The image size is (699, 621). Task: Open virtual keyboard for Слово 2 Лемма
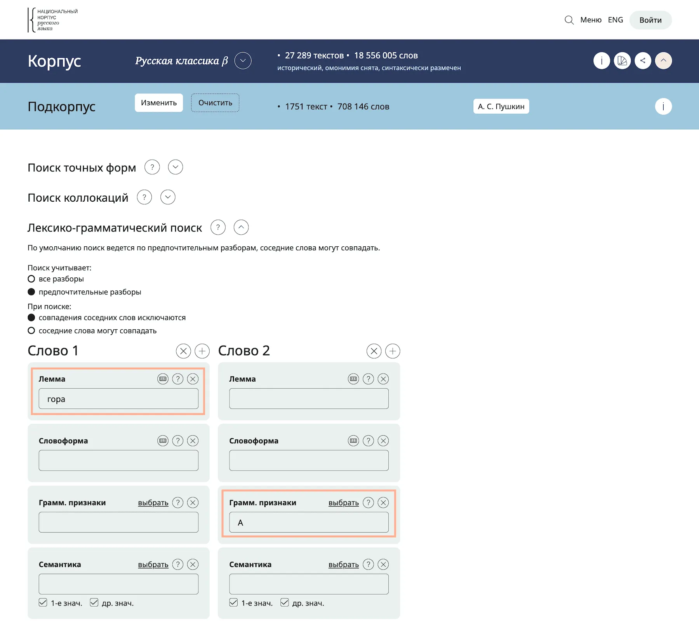[353, 379]
